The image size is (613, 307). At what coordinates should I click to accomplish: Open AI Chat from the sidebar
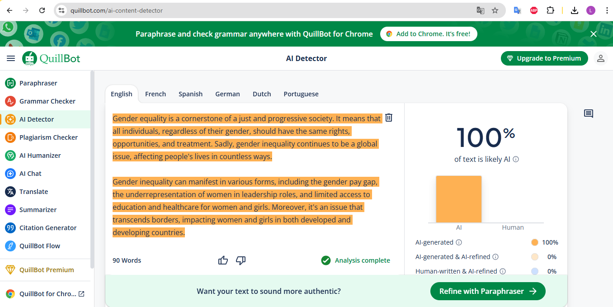(45, 174)
